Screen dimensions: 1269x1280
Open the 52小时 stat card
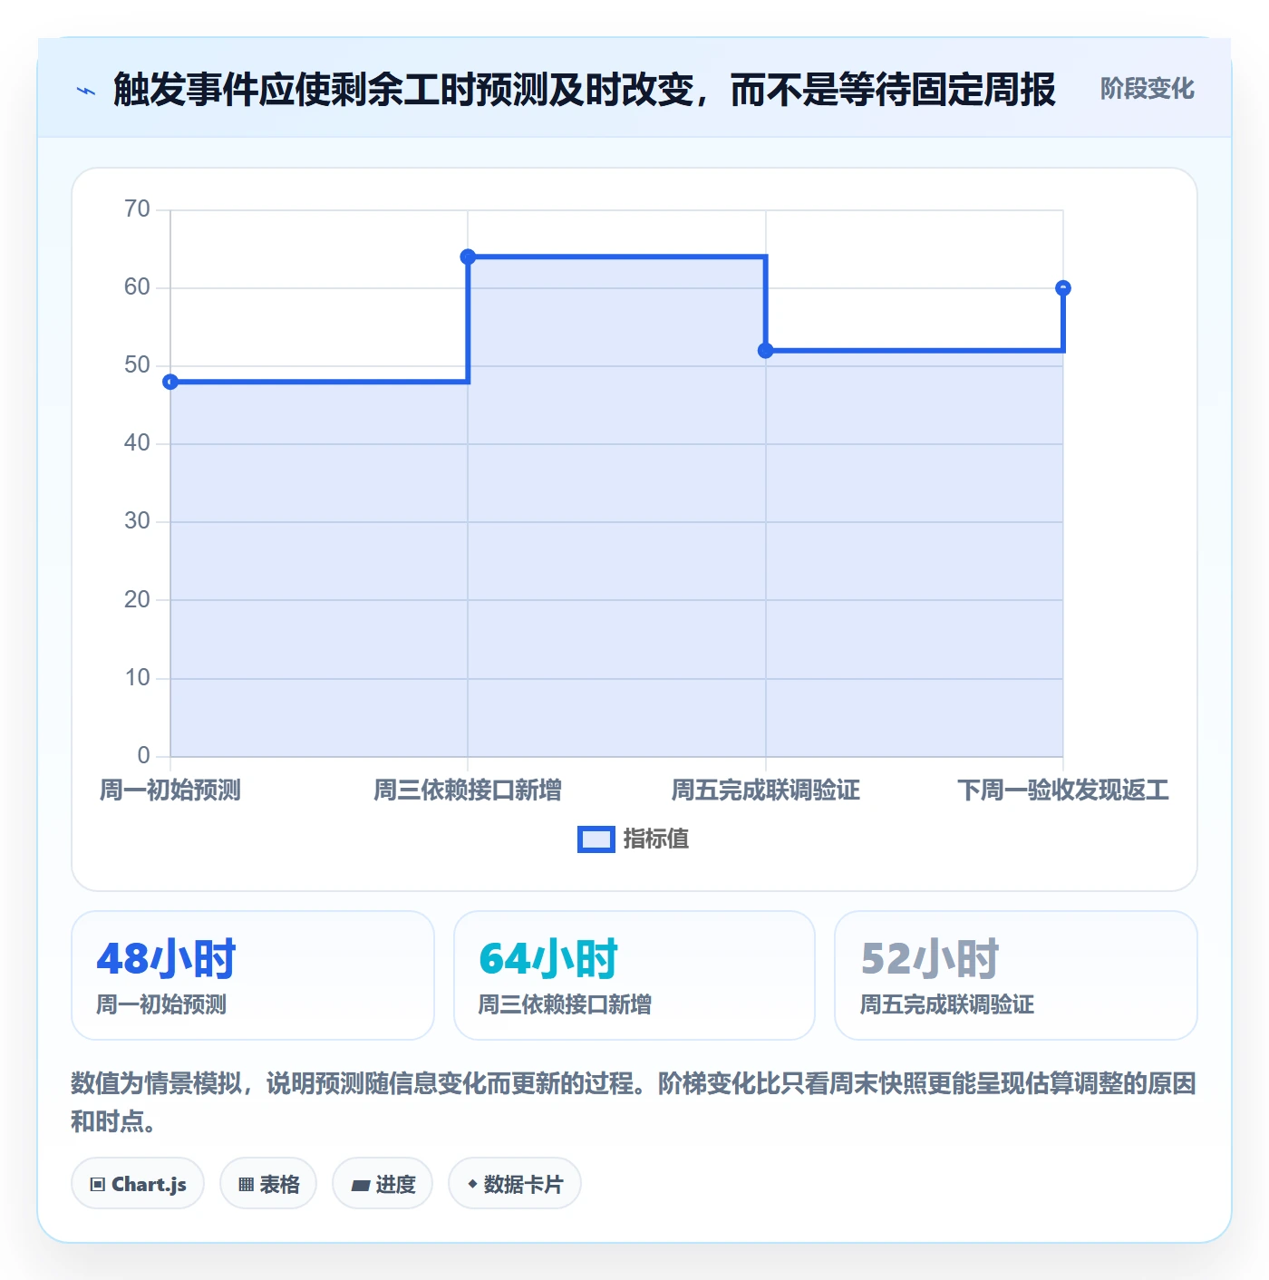tap(1016, 975)
